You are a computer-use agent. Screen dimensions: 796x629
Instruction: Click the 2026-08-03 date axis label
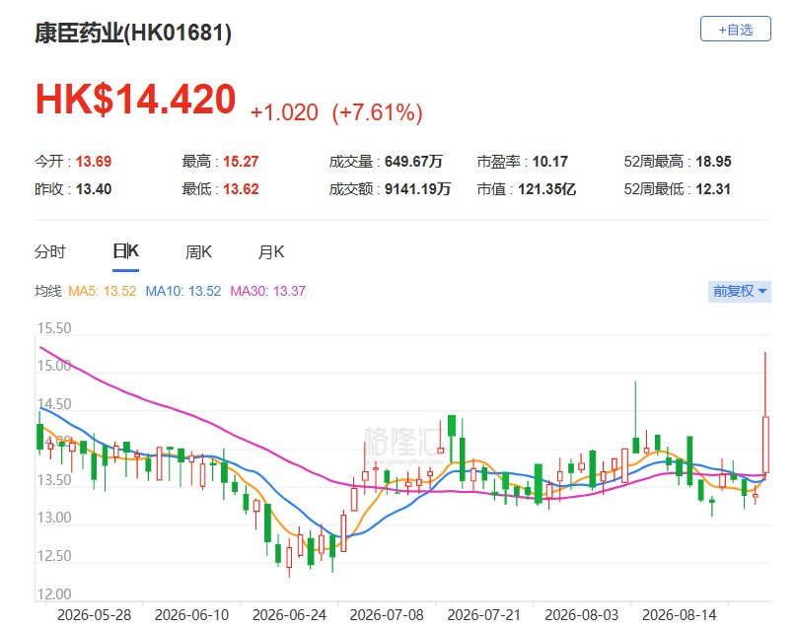582,615
